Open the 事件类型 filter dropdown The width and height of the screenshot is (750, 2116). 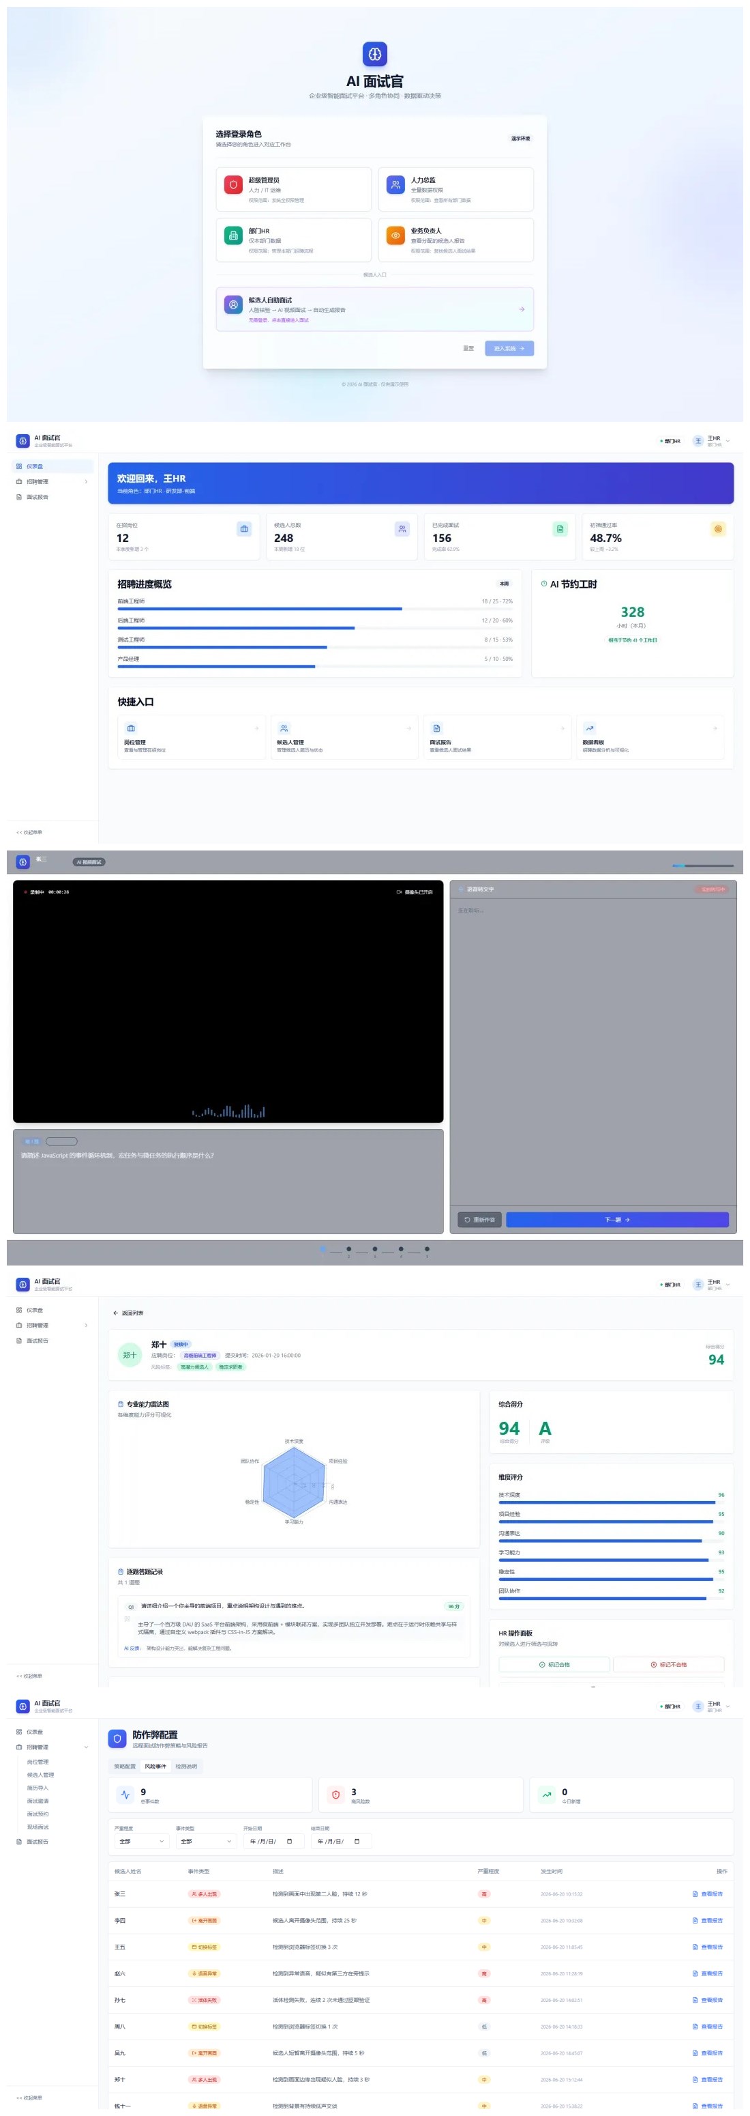tap(206, 1841)
